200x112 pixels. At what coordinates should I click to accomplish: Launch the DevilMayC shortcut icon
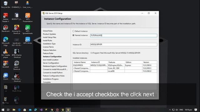tap(17, 77)
